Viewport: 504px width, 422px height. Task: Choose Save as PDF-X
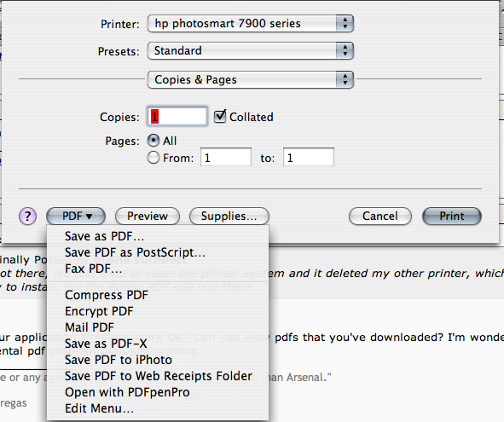pyautogui.click(x=158, y=344)
